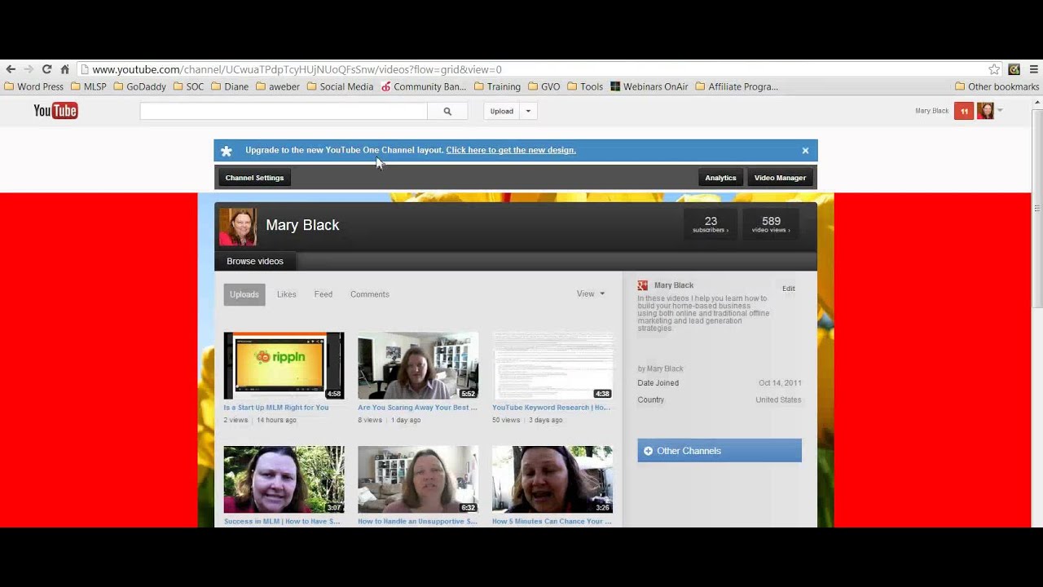Open 'Are You Scaring Away Your Best' title
1043x587 pixels.
tap(417, 408)
